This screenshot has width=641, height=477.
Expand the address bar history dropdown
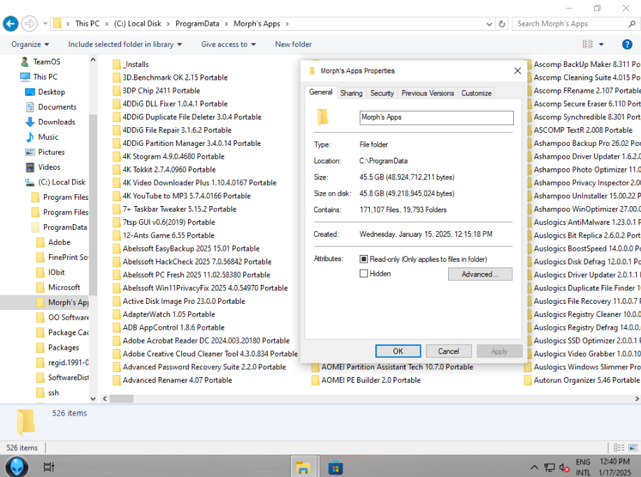489,24
